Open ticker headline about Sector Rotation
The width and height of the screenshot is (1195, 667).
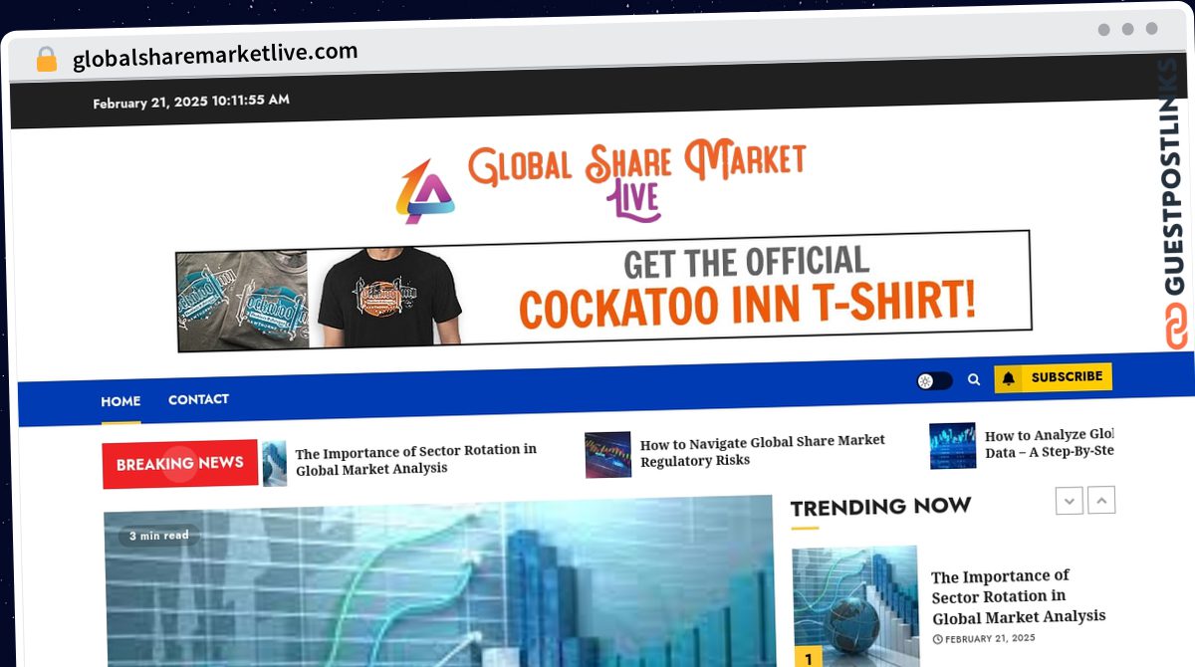[x=416, y=459]
